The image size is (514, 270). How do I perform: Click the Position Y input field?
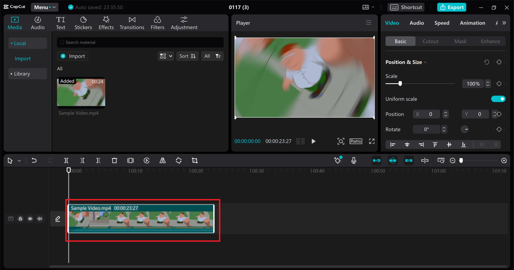click(475, 114)
